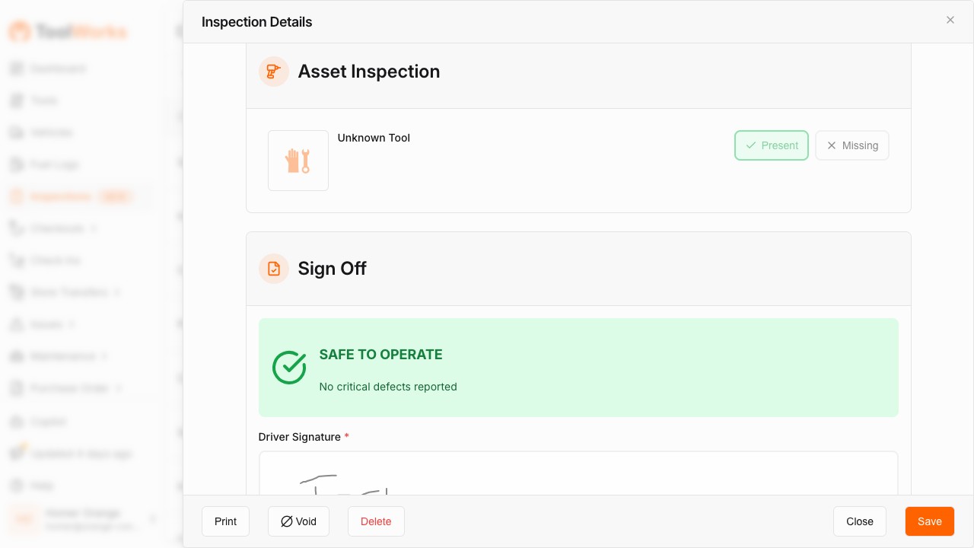Open the Unknown Tool thumbnail image
This screenshot has width=974, height=548.
pyautogui.click(x=298, y=161)
